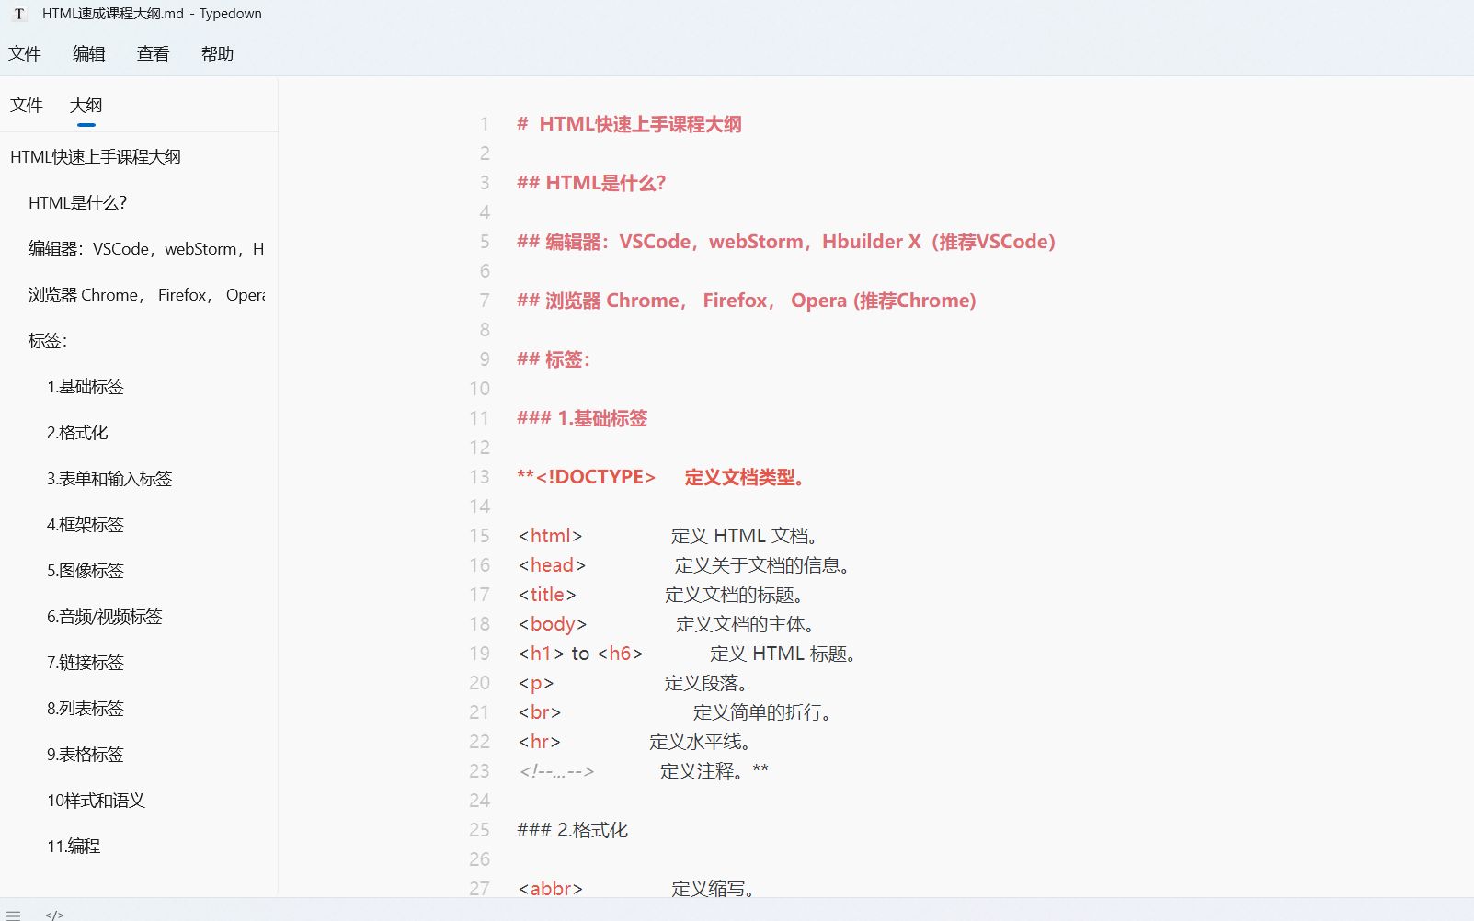Screen dimensions: 1474x921
Task: Go to outline item 5.图像标签
Action: [86, 571]
